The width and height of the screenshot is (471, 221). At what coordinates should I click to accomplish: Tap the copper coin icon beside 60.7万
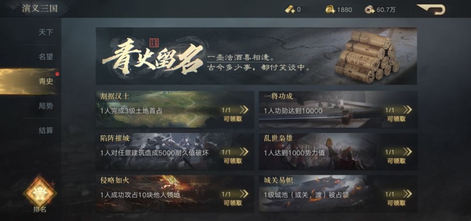(x=370, y=10)
